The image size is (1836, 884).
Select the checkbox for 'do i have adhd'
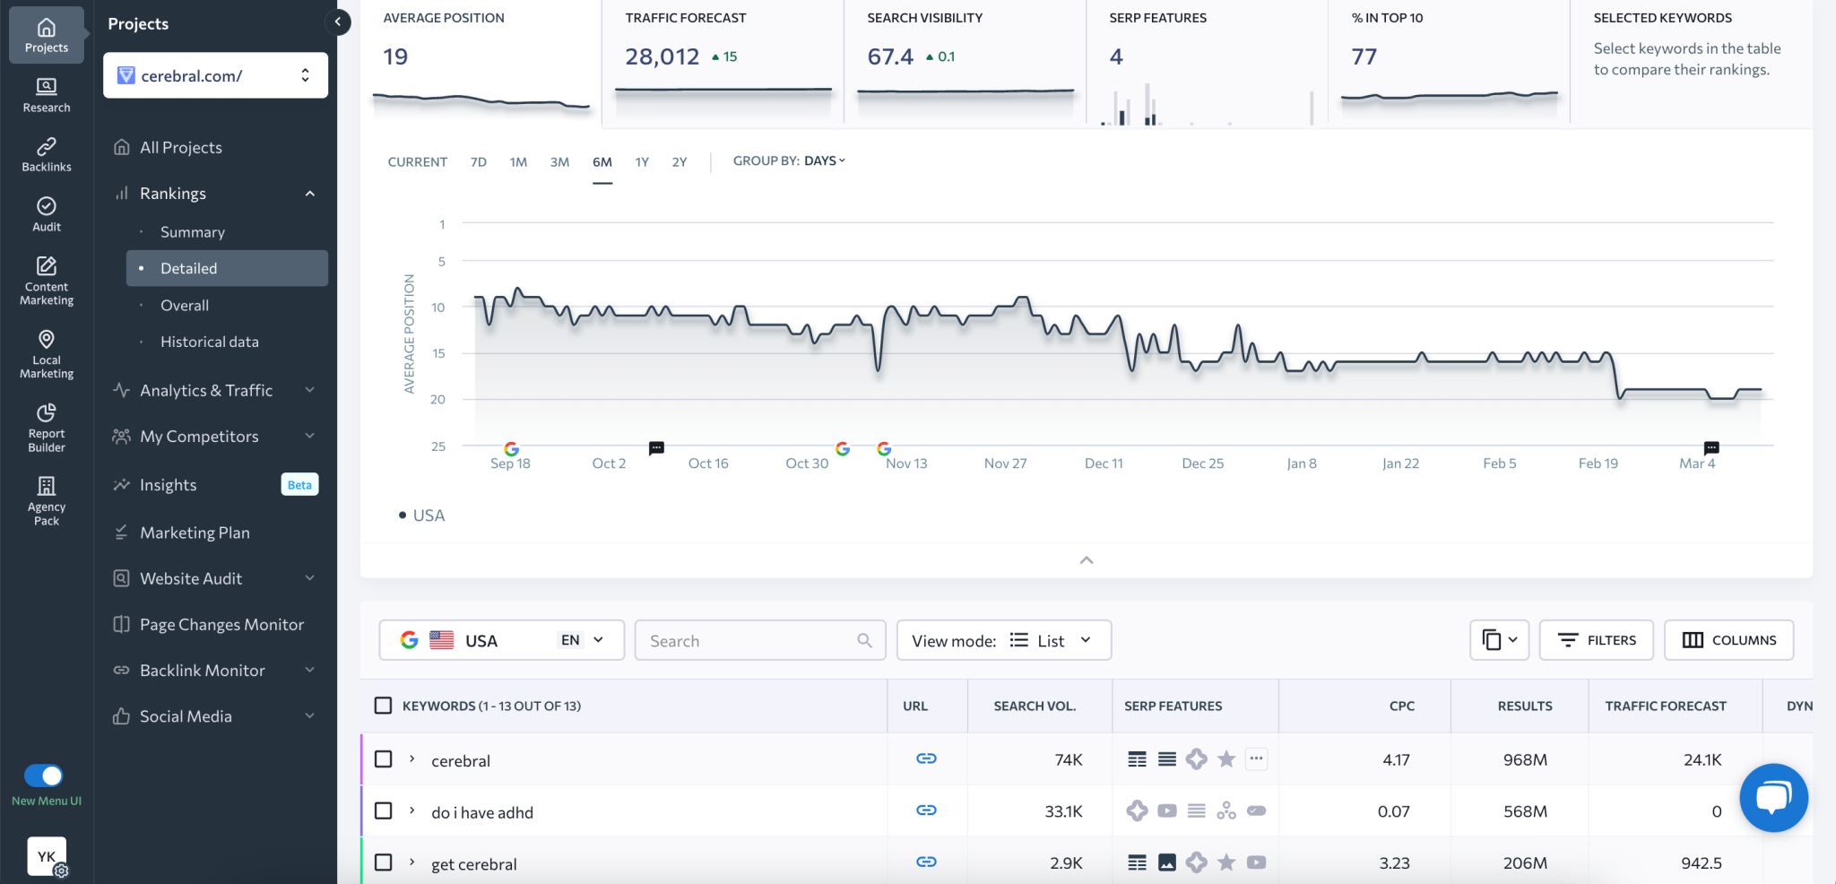pyautogui.click(x=383, y=810)
